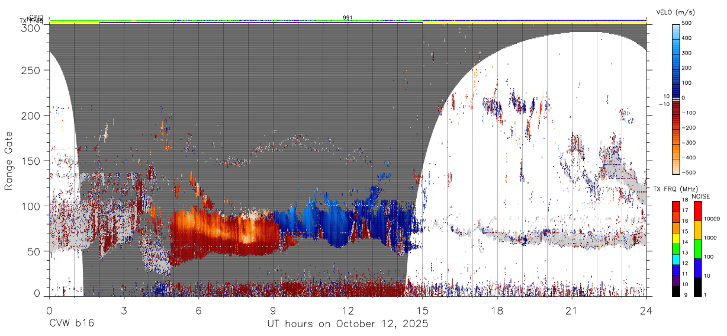Click the purple segment of TX FRQ bar
This screenshot has height=336, width=727.
pyautogui.click(x=675, y=279)
